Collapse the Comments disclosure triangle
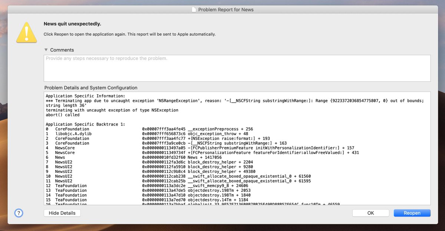The width and height of the screenshot is (445, 231). point(46,50)
